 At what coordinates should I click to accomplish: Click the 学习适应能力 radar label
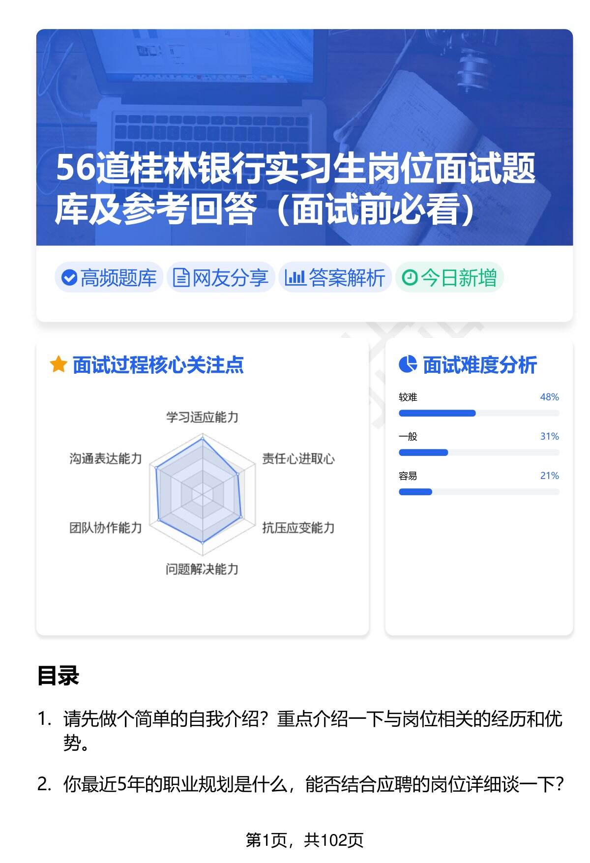(202, 417)
